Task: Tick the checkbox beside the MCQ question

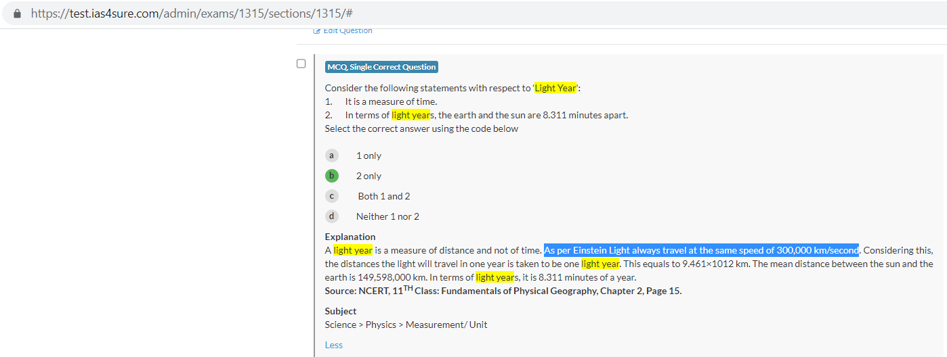Action: (301, 64)
